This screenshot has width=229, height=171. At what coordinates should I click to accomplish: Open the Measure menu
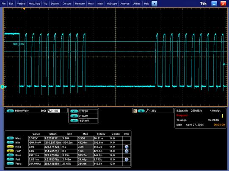pos(80,3)
